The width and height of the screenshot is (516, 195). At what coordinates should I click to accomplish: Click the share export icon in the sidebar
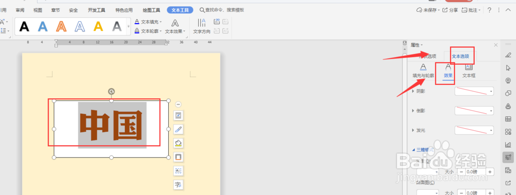(x=508, y=183)
